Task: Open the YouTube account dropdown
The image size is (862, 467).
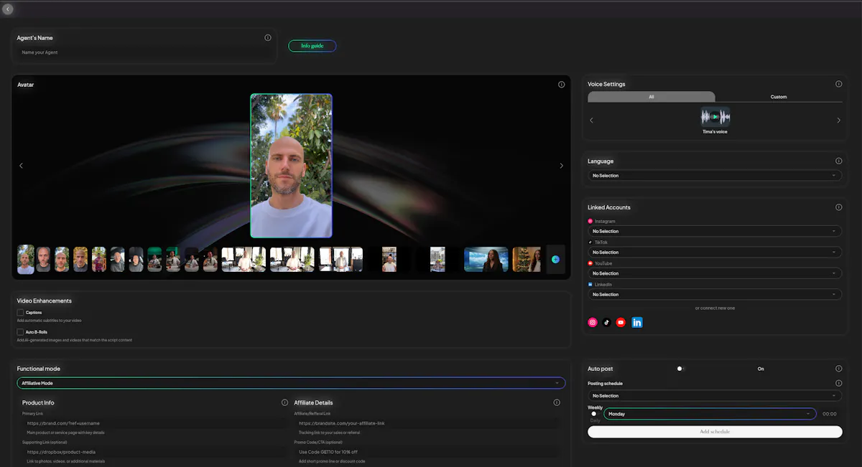Action: pyautogui.click(x=715, y=273)
